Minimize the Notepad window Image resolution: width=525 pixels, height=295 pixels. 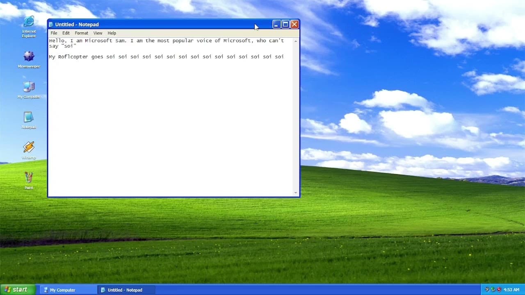click(x=276, y=25)
